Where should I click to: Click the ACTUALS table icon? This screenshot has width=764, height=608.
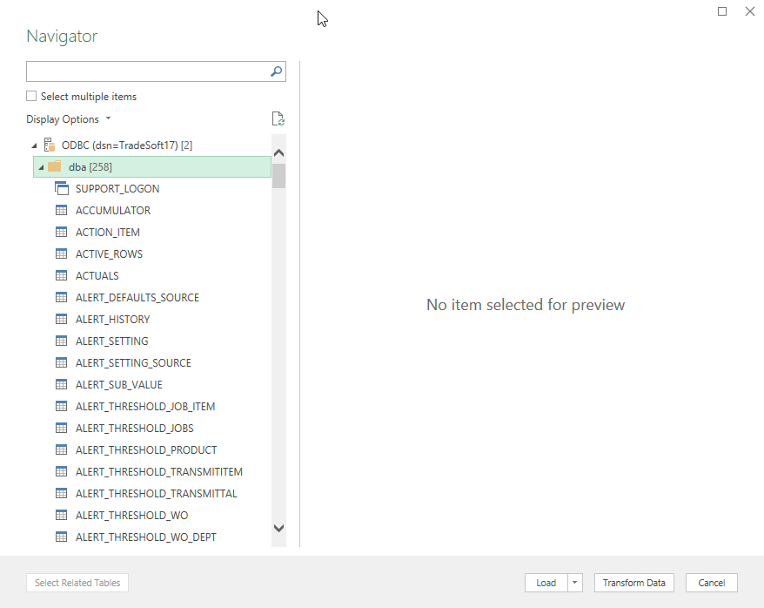coord(61,275)
